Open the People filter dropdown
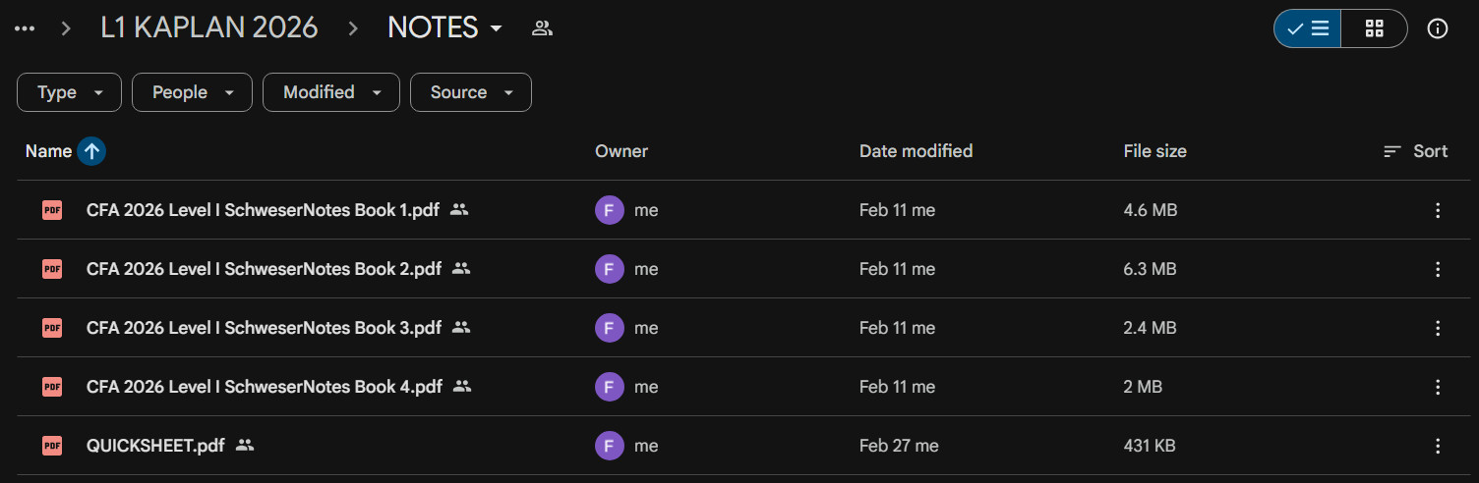Screen dimensions: 1479x483 click(x=192, y=92)
